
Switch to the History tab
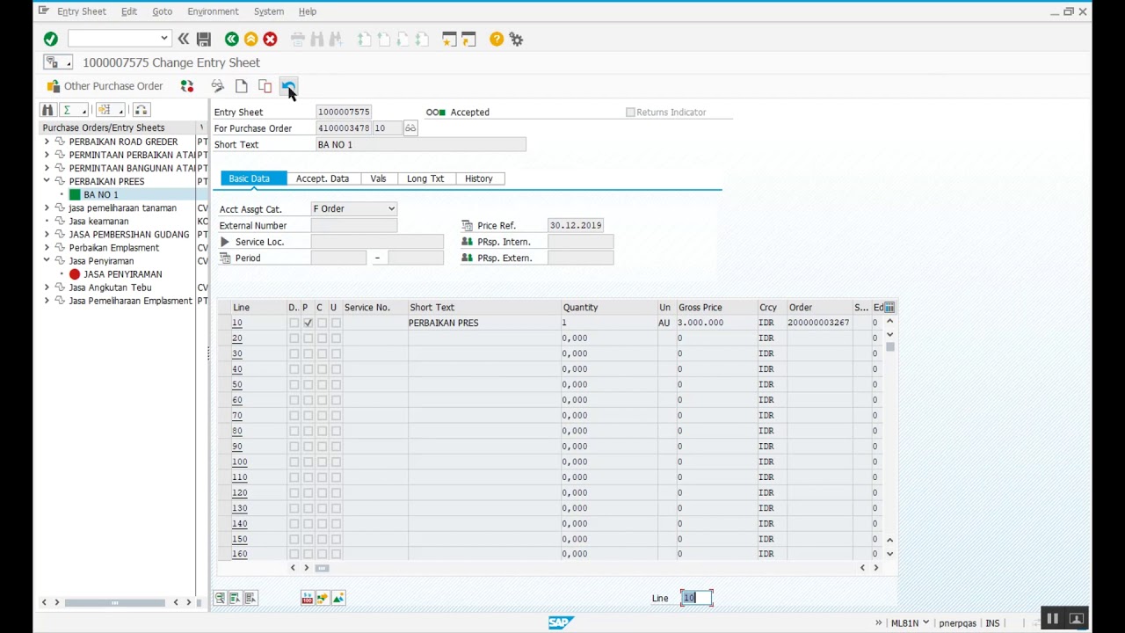coord(479,178)
